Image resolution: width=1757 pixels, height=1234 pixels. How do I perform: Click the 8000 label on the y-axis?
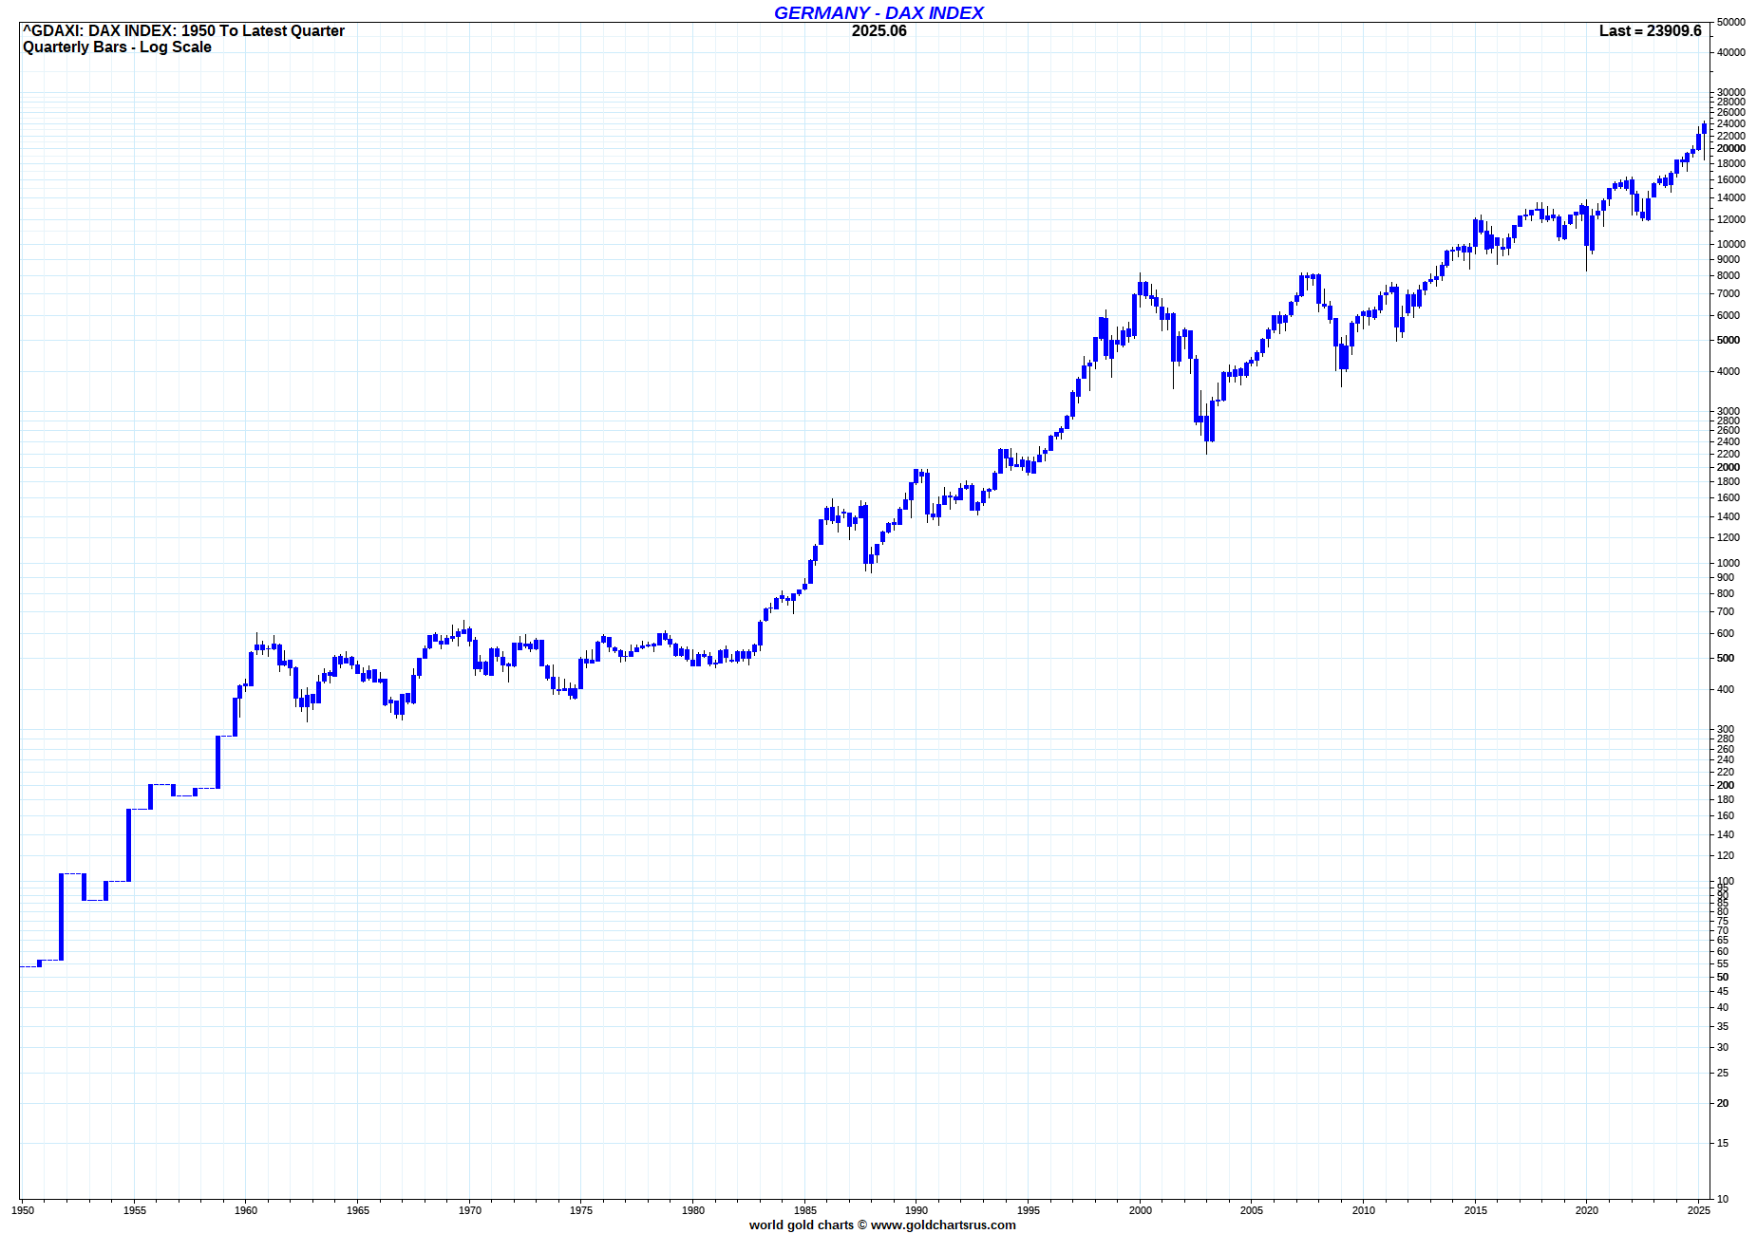(1729, 276)
